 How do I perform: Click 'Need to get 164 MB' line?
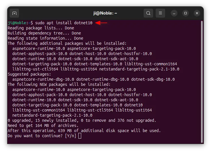click(x=43, y=125)
